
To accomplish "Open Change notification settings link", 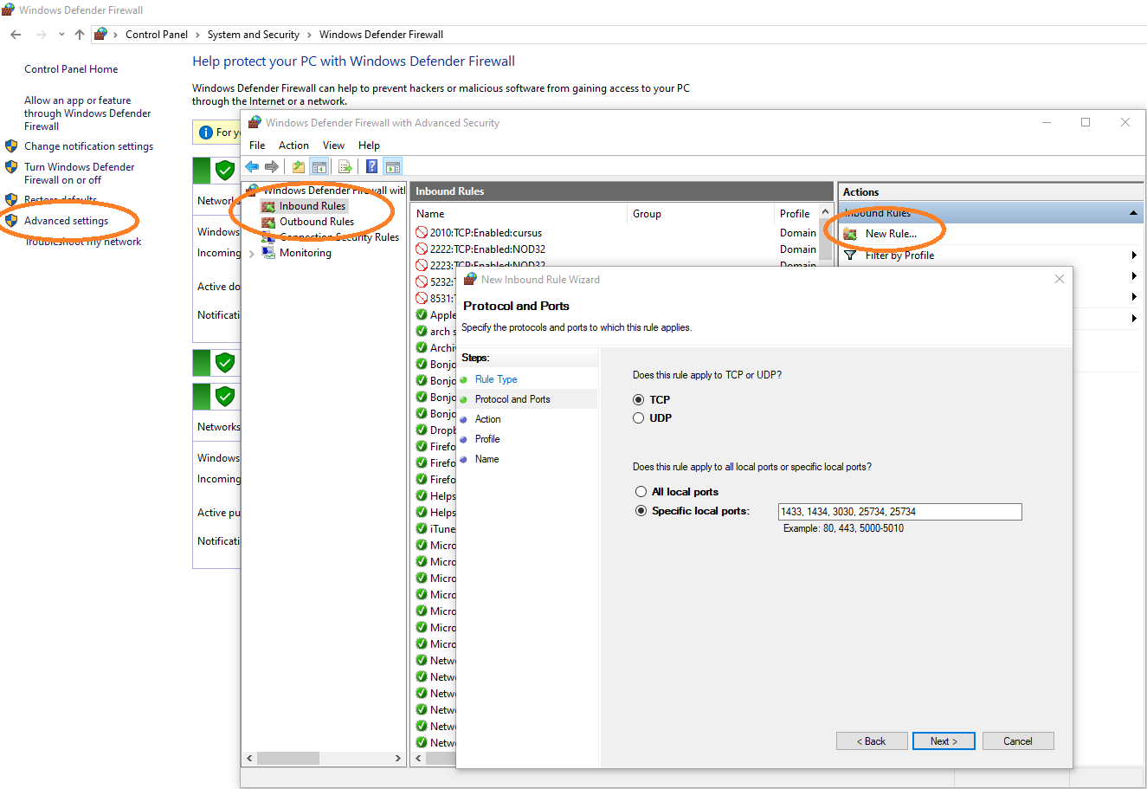I will tap(88, 146).
